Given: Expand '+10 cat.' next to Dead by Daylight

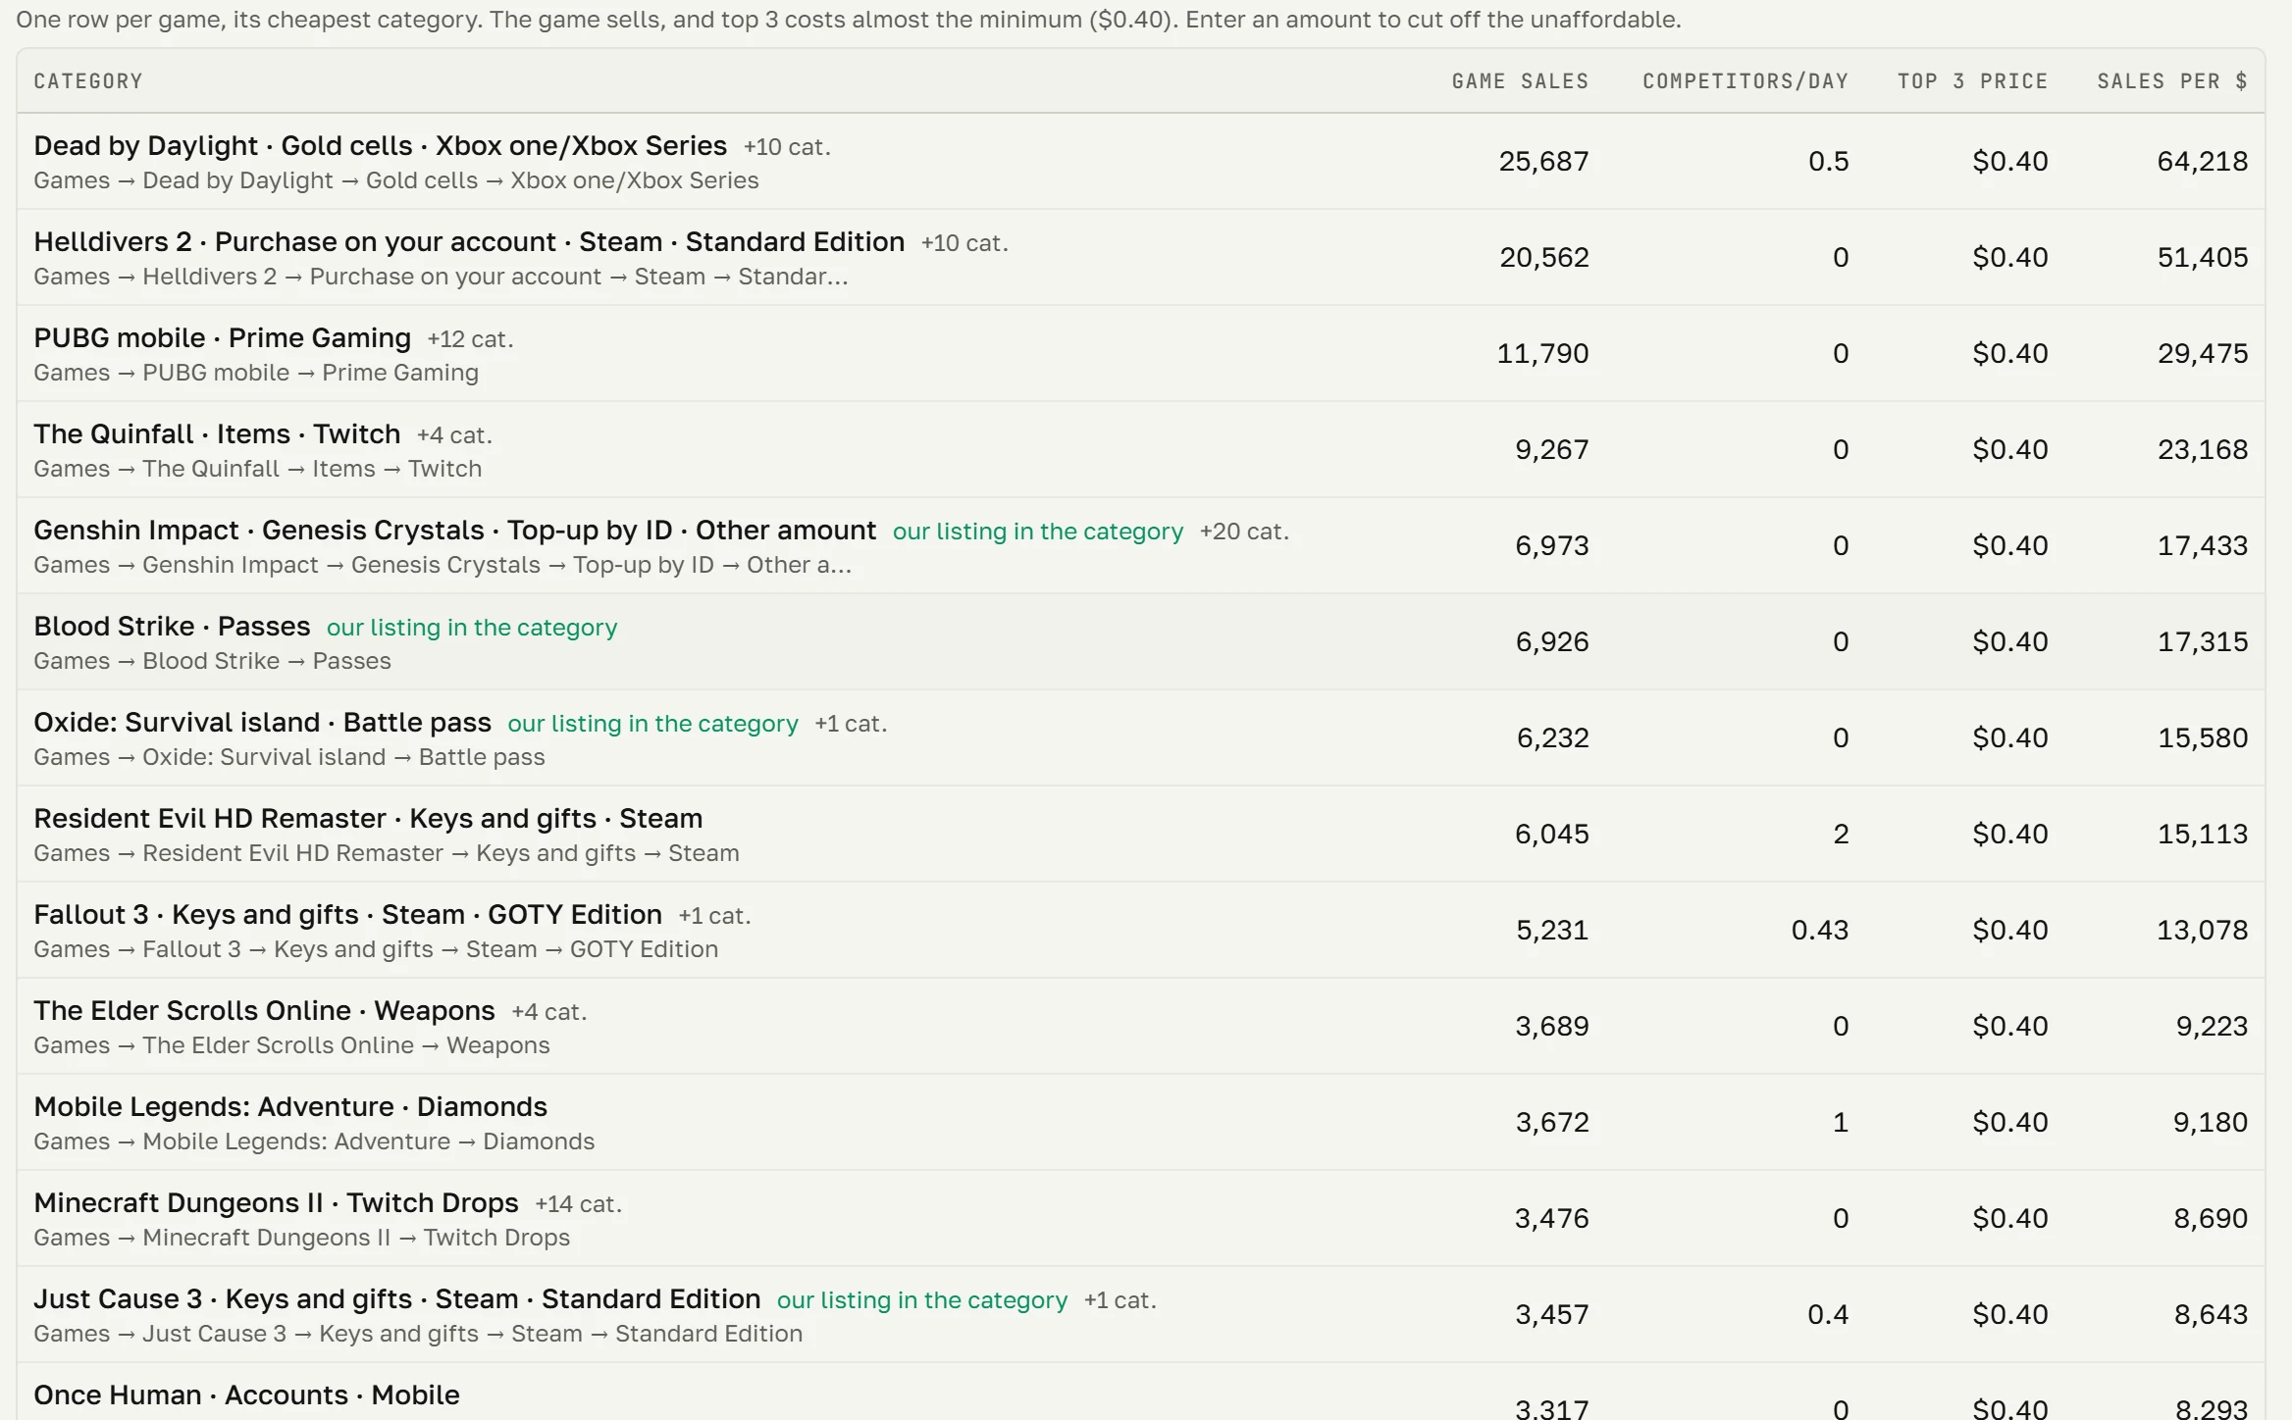Looking at the screenshot, I should tap(787, 147).
